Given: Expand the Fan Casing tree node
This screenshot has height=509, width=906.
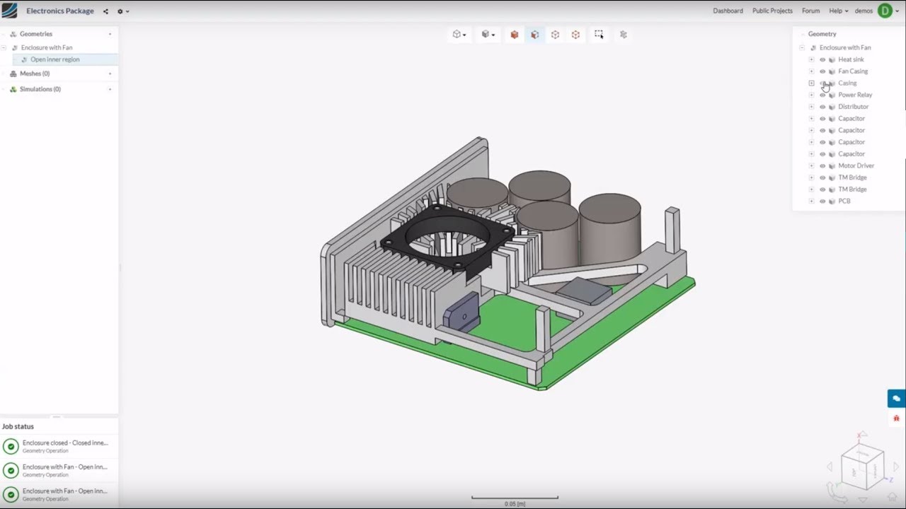Looking at the screenshot, I should click(812, 71).
